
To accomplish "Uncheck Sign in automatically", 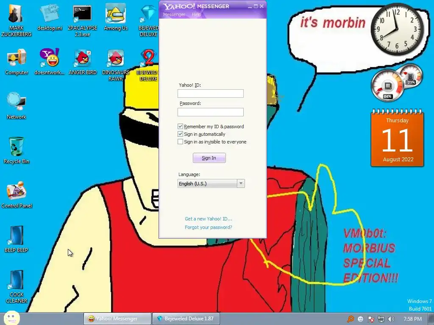I will 180,134.
